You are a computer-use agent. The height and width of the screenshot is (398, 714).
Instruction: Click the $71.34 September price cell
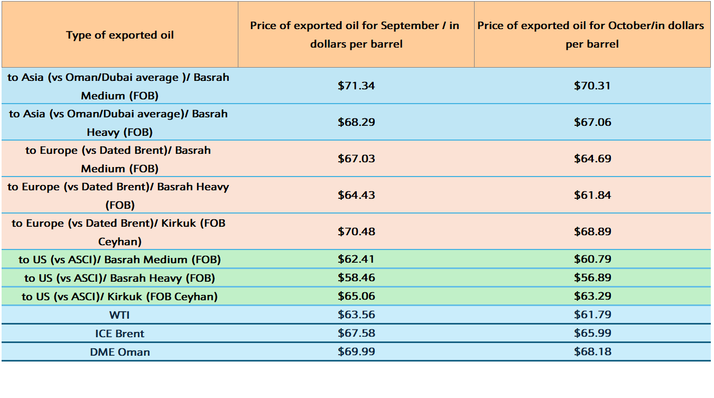[x=356, y=86]
